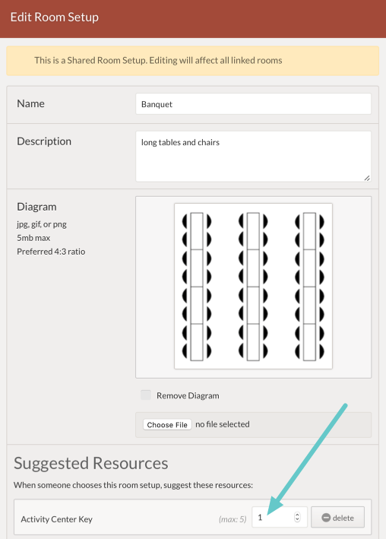Click the 'Activity Center Key' resource label
Viewport: 386px width, 539px height.
(x=57, y=519)
